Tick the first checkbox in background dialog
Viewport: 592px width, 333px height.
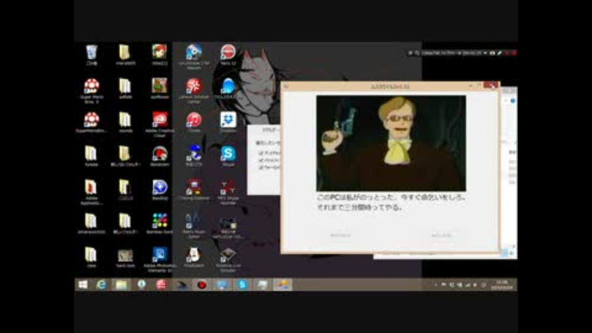(261, 153)
